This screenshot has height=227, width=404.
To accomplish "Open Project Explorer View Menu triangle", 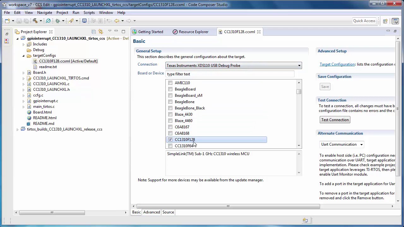I will click(110, 31).
